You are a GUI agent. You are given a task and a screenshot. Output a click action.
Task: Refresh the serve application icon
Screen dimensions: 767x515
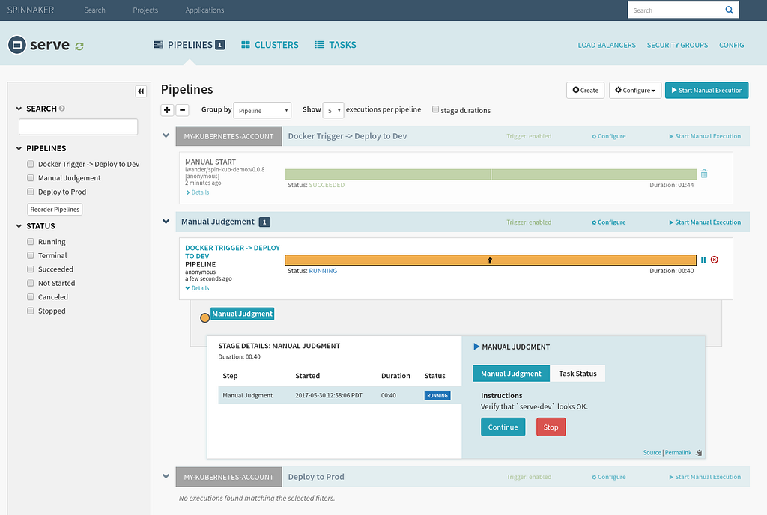pyautogui.click(x=79, y=46)
